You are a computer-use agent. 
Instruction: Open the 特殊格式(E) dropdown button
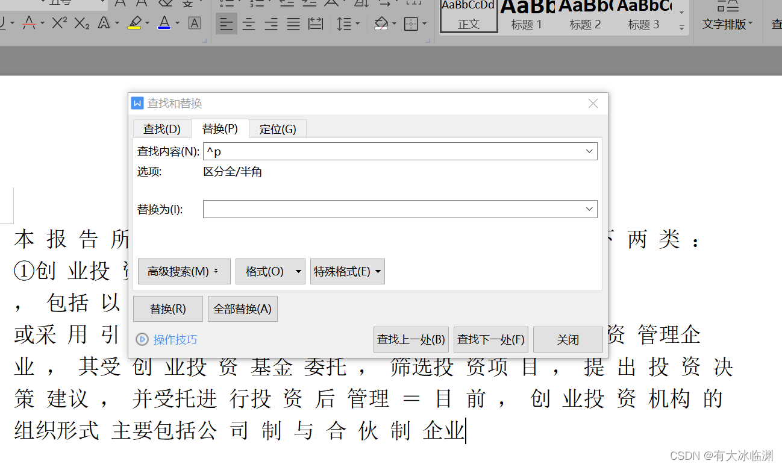(x=348, y=272)
